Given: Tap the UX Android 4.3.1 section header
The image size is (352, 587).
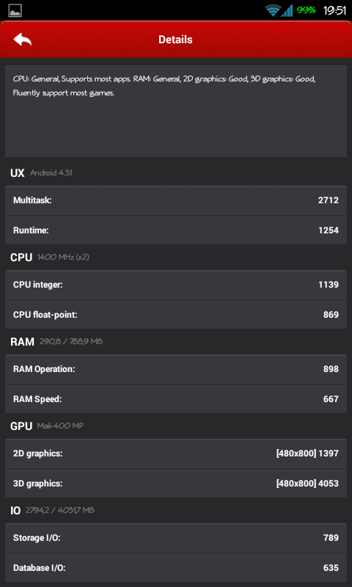Looking at the screenshot, I should (41, 173).
